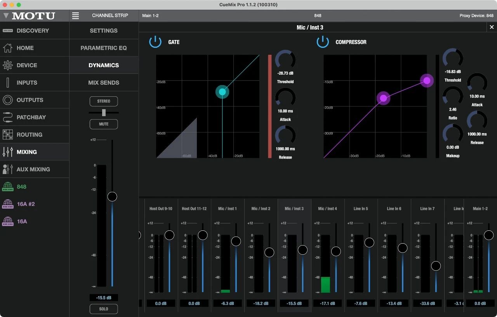The image size is (497, 317).
Task: Click the Discovery icon in sidebar
Action: coord(8,31)
